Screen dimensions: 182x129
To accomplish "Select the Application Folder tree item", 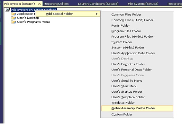I will click(26, 14).
